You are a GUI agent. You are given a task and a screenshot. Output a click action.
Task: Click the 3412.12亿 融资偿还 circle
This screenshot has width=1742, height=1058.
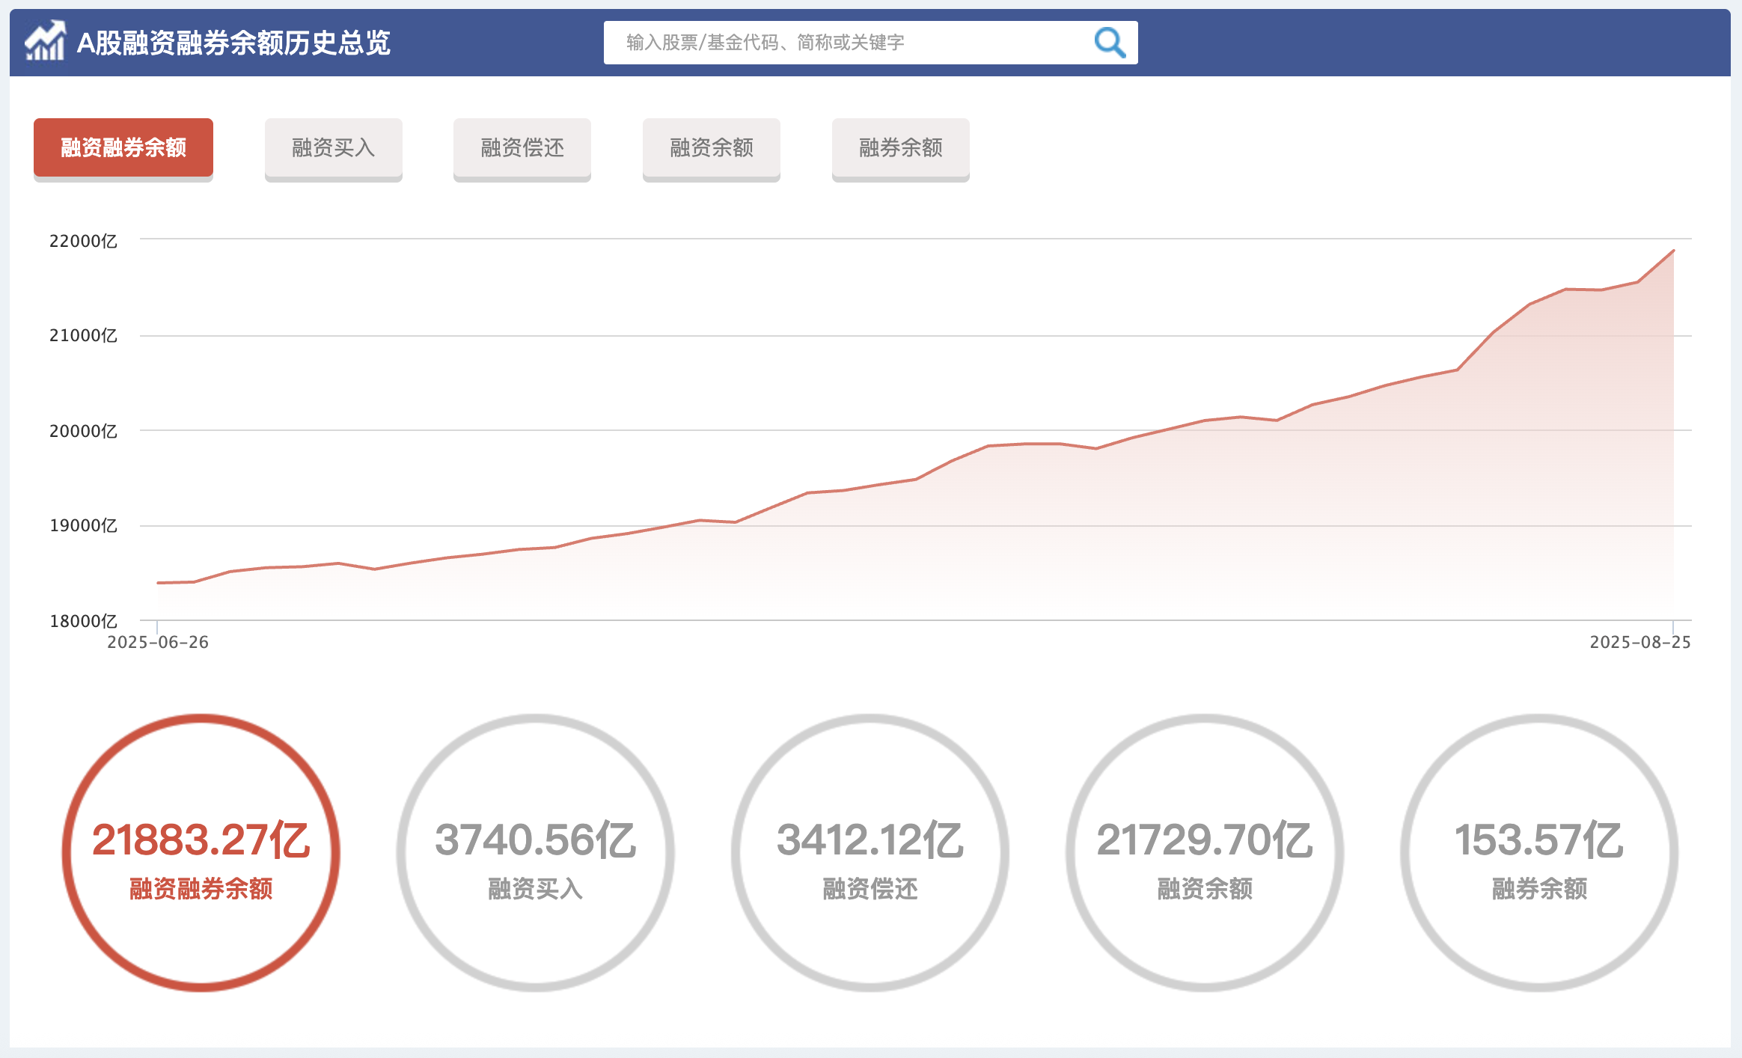(x=870, y=853)
